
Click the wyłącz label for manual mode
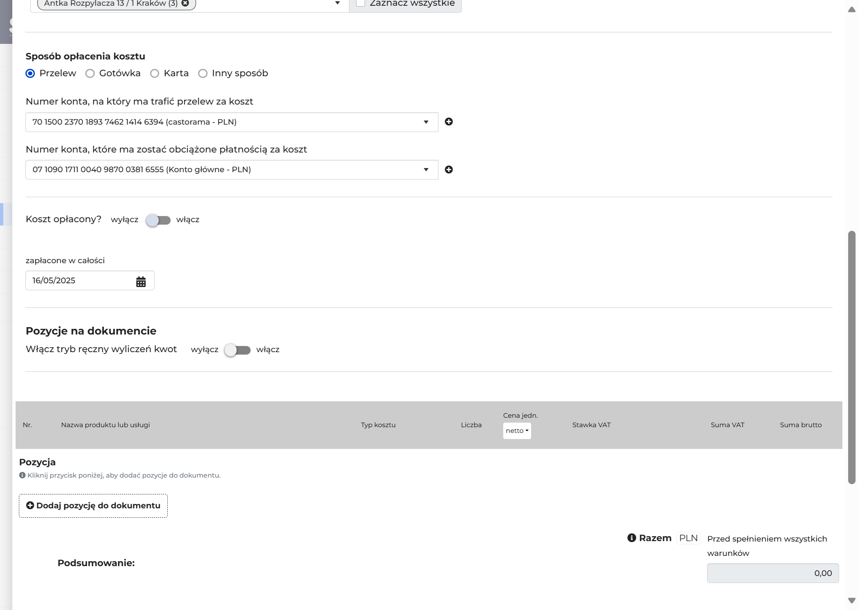205,350
